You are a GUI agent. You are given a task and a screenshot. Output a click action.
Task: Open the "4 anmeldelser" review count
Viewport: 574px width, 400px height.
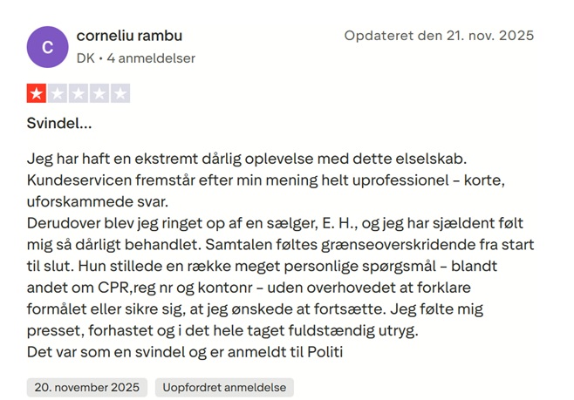coord(151,58)
